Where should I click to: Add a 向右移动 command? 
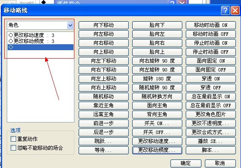104,43
